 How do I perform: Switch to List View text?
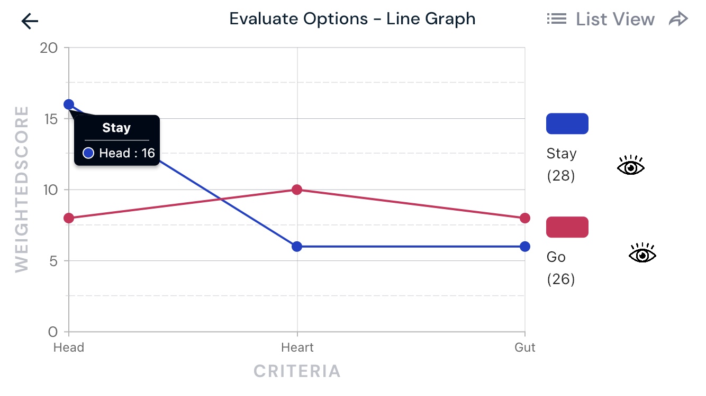(x=615, y=20)
